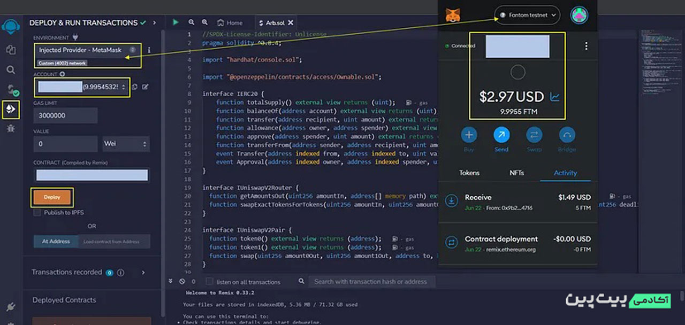Click the terminal search magnifier icon
Image resolution: width=685 pixels, height=325 pixels.
click(x=301, y=281)
